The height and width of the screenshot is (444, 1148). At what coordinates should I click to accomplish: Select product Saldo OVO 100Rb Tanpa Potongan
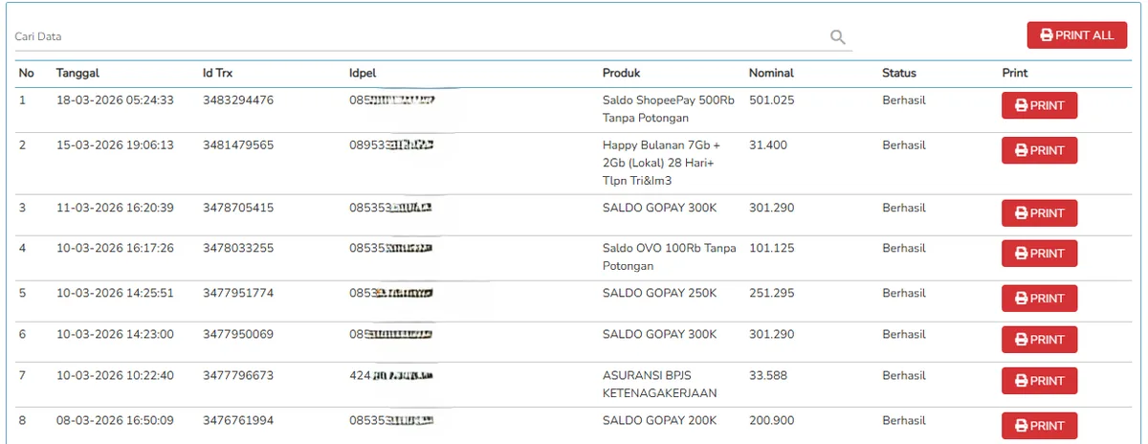pos(670,256)
